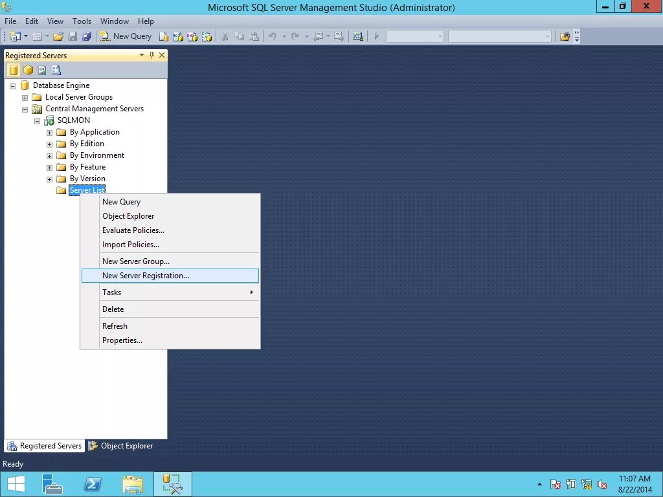663x497 pixels.
Task: Collapse the SQLMON server node
Action: click(37, 121)
